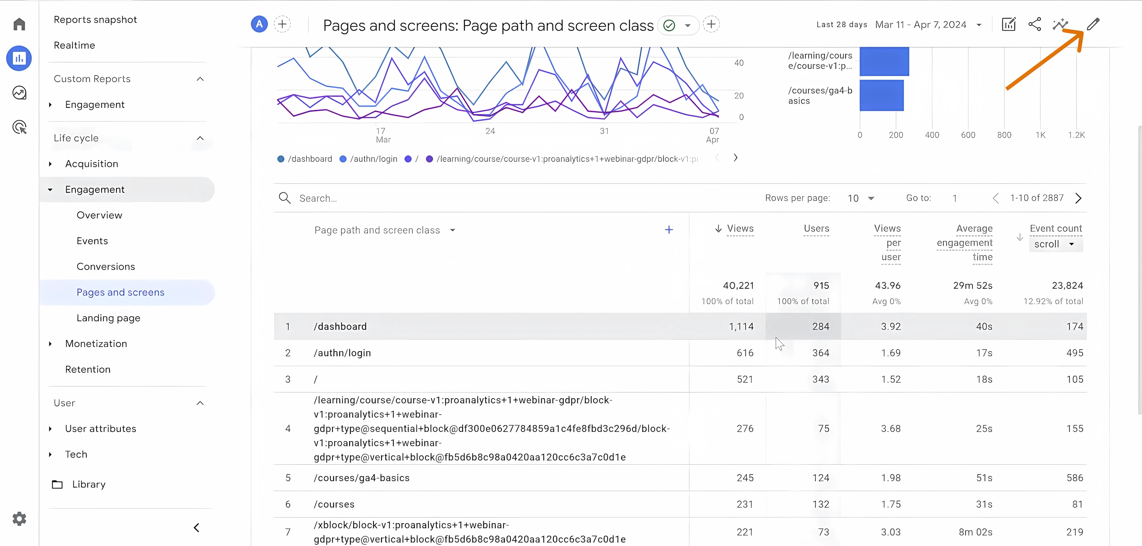Click the report status checkmark icon
The height and width of the screenshot is (546, 1142).
coord(669,25)
